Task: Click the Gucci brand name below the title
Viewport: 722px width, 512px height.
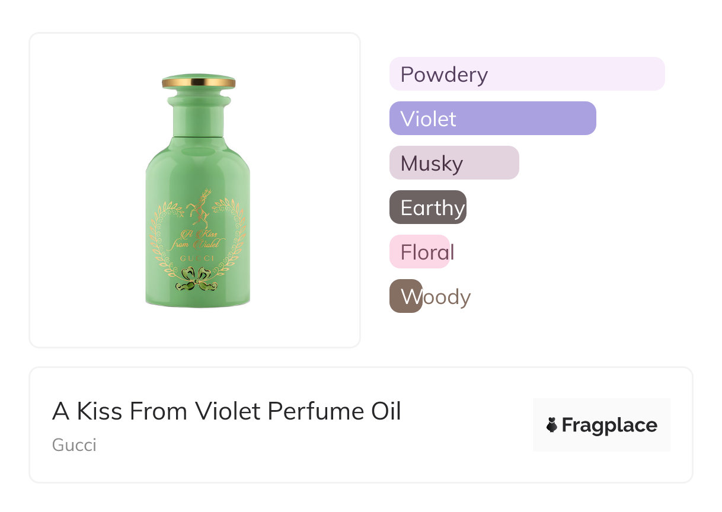Action: (74, 445)
